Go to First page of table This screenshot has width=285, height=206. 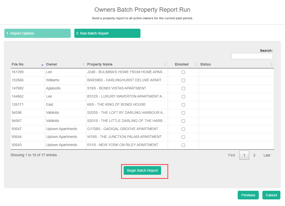[x=232, y=155]
